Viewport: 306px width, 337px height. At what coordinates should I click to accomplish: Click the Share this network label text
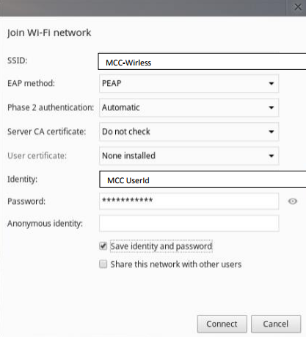(176, 264)
